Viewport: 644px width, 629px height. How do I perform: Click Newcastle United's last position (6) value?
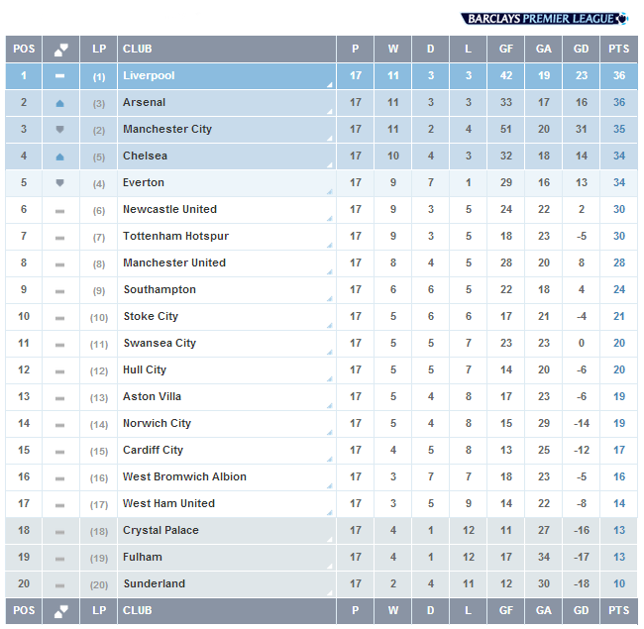98,210
